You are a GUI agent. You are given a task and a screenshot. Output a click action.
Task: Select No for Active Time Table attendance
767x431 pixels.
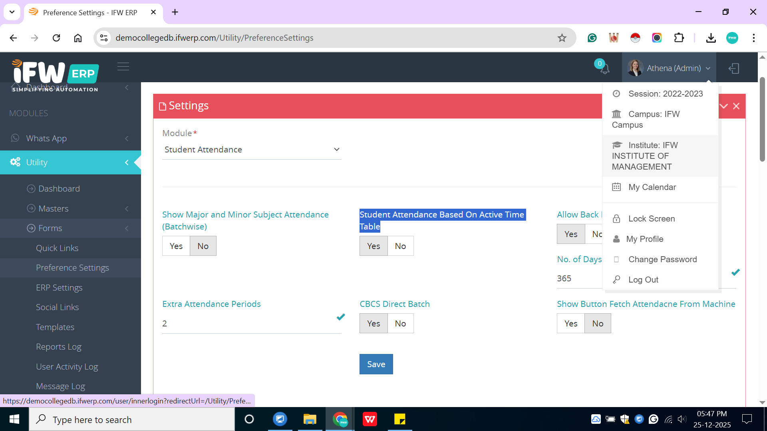tap(400, 246)
